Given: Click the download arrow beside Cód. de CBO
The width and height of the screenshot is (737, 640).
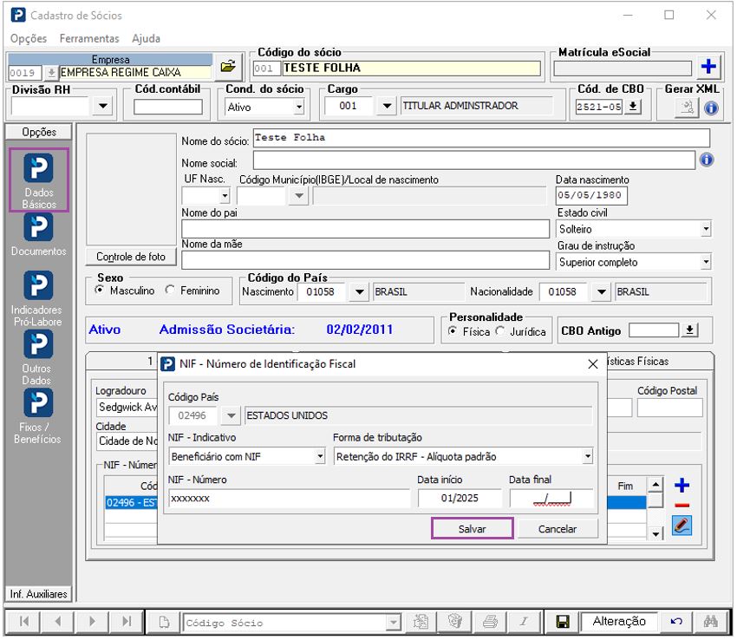Looking at the screenshot, I should [633, 107].
